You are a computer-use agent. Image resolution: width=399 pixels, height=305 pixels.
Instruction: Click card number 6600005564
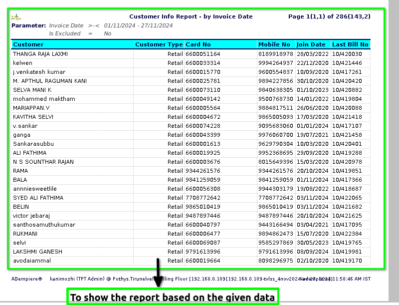tap(203, 108)
